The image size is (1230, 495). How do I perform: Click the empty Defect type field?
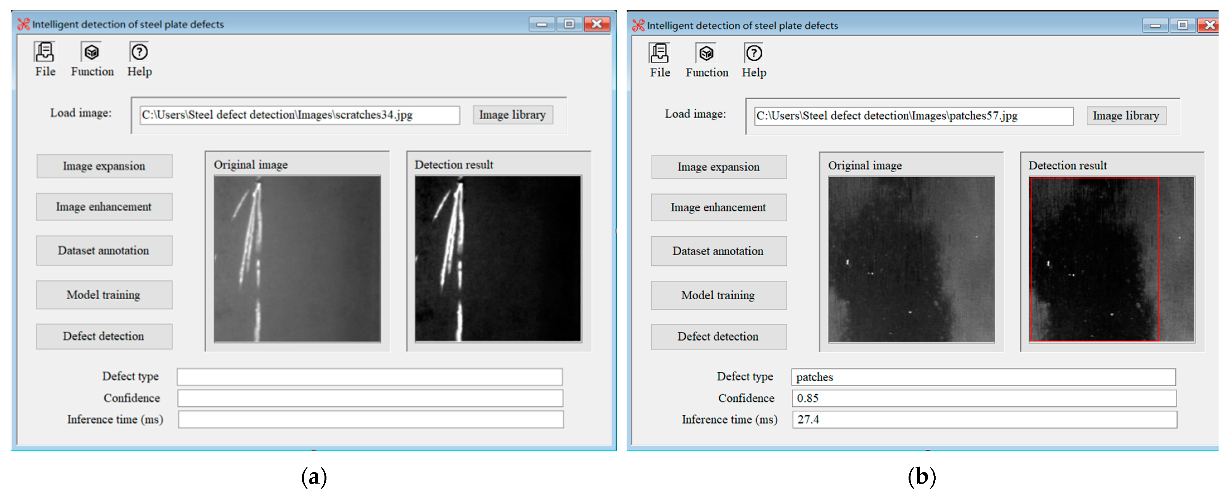(370, 377)
